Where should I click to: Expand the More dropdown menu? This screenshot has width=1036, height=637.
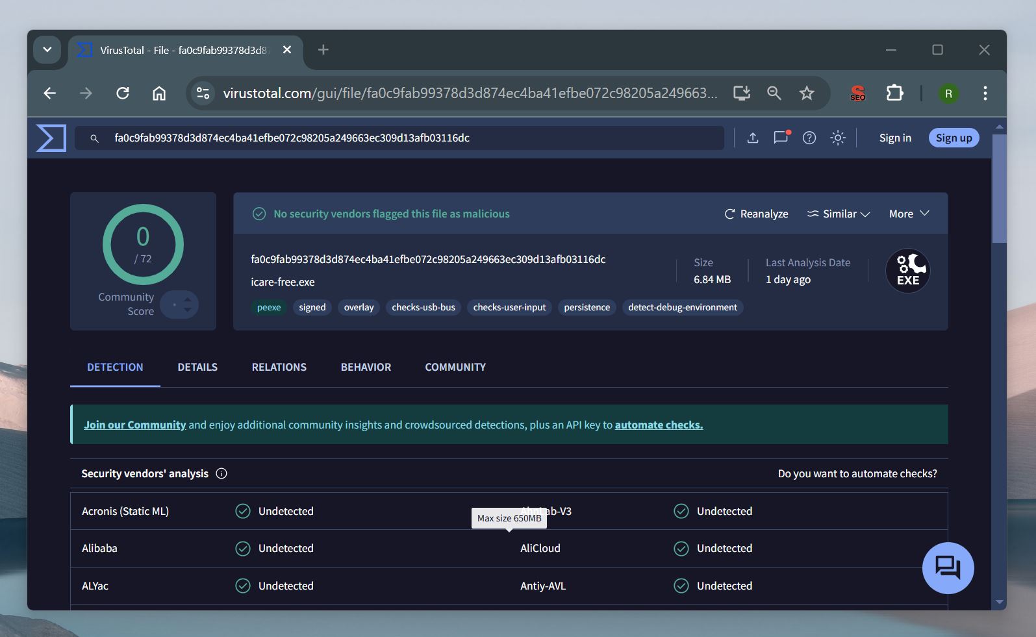pos(909,214)
